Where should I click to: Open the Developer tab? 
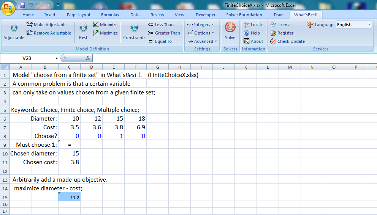[x=206, y=15]
